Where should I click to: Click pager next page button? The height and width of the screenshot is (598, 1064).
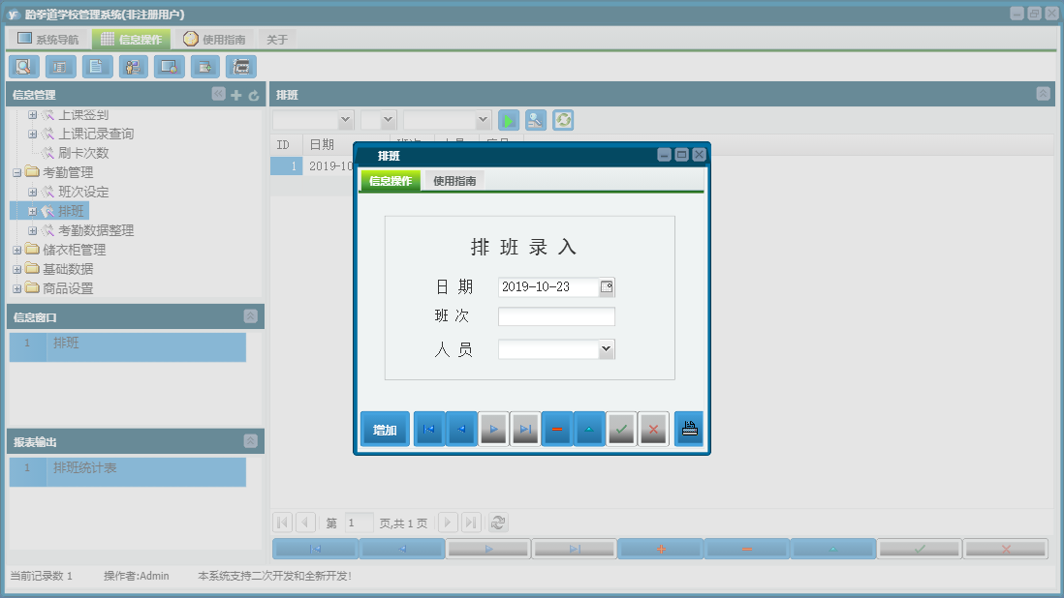(447, 523)
